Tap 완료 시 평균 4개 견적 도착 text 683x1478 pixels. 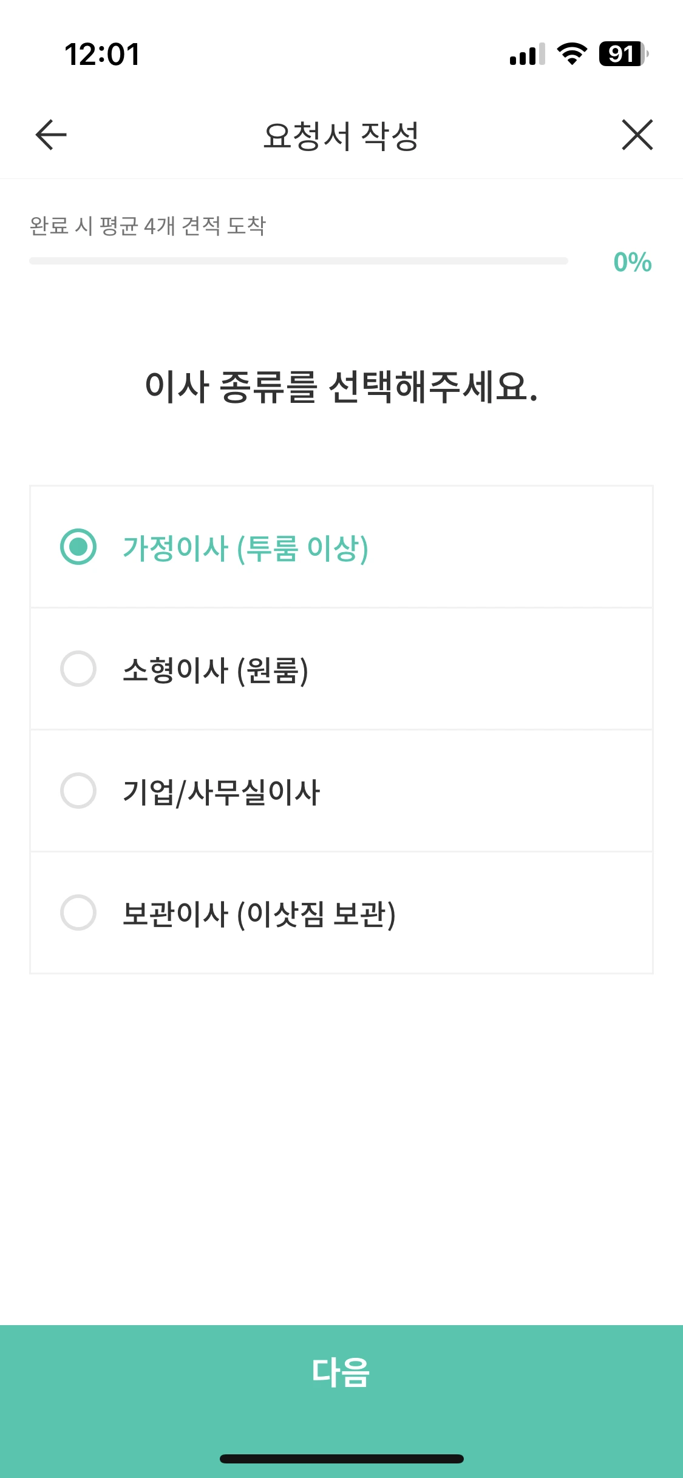148,226
